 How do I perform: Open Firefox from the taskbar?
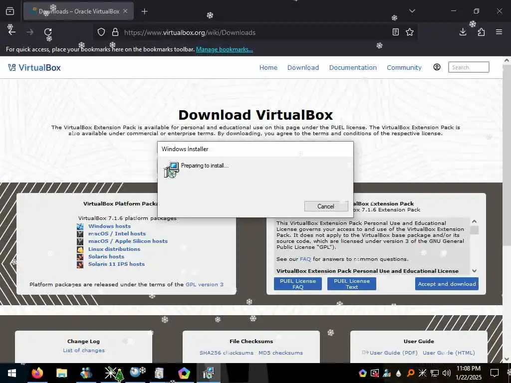(x=37, y=373)
